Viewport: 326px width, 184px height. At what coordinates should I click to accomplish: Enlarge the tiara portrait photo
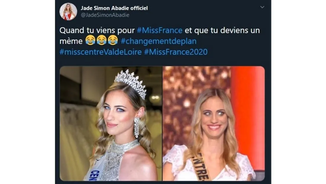[x=111, y=123]
